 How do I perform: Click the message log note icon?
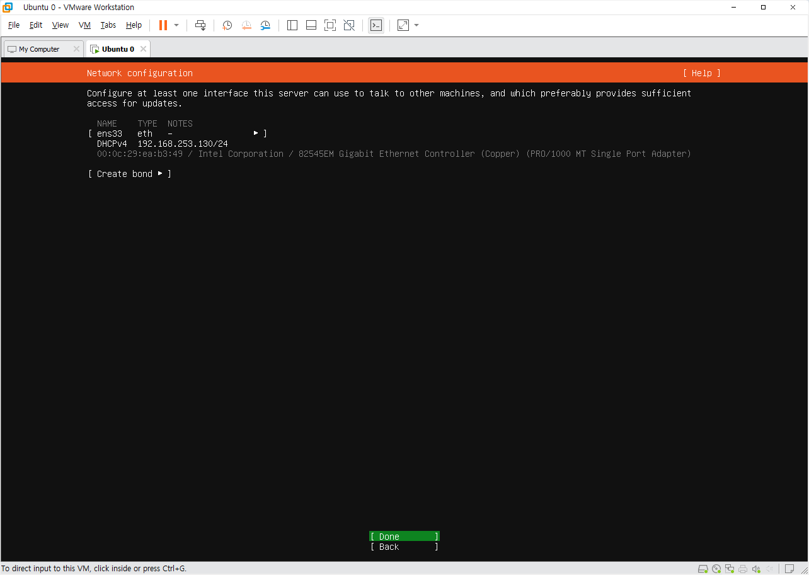(x=789, y=569)
